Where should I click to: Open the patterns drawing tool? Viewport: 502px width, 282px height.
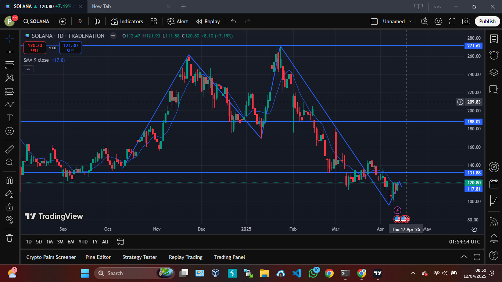click(x=10, y=78)
